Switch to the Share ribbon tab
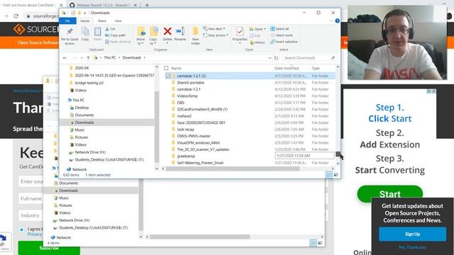The width and height of the screenshot is (454, 255). 102,21
